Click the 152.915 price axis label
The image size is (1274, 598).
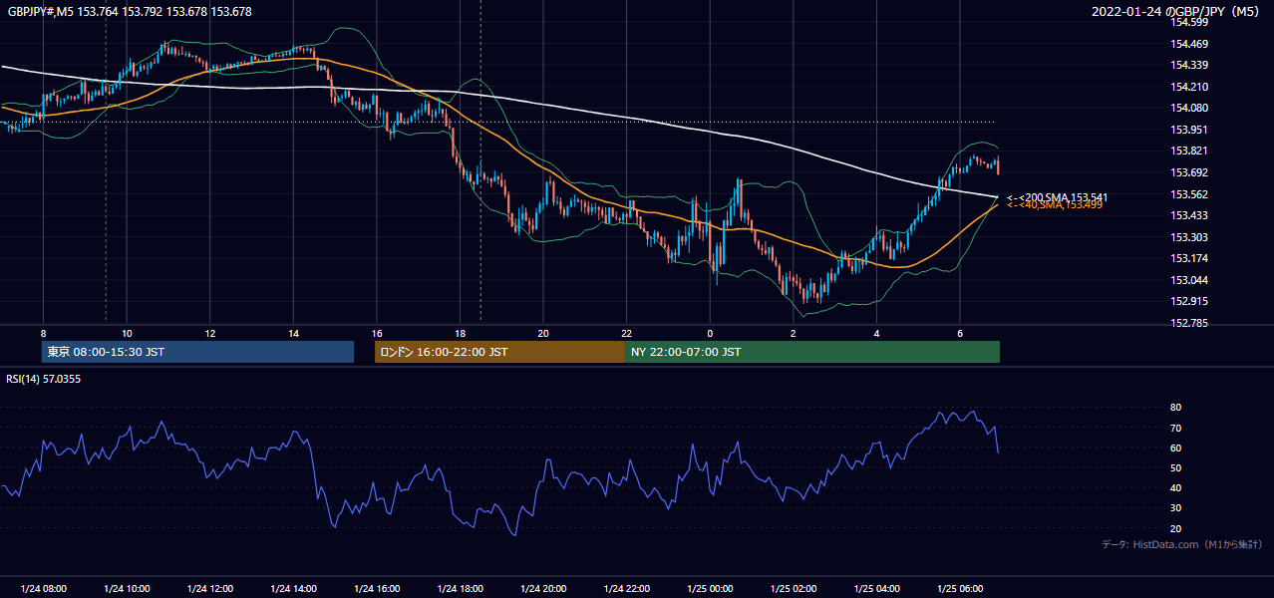coord(1189,302)
